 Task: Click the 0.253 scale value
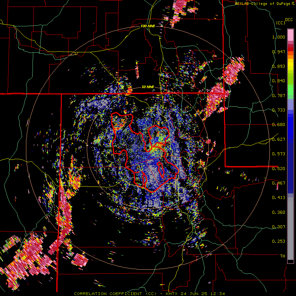point(279,241)
